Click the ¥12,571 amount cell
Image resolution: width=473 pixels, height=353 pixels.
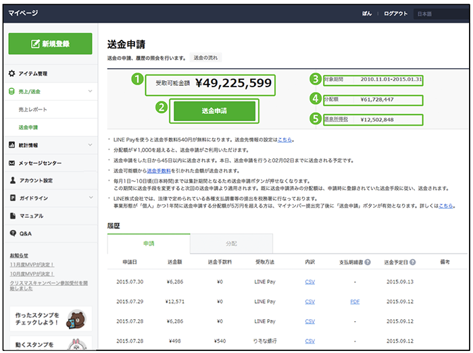pyautogui.click(x=174, y=302)
